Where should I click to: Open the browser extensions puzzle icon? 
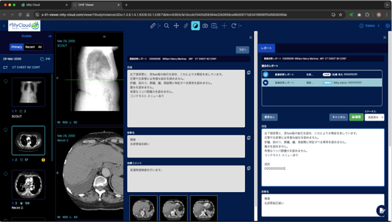[367, 15]
